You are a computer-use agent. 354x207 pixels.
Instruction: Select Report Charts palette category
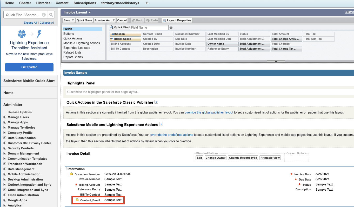[73, 57]
